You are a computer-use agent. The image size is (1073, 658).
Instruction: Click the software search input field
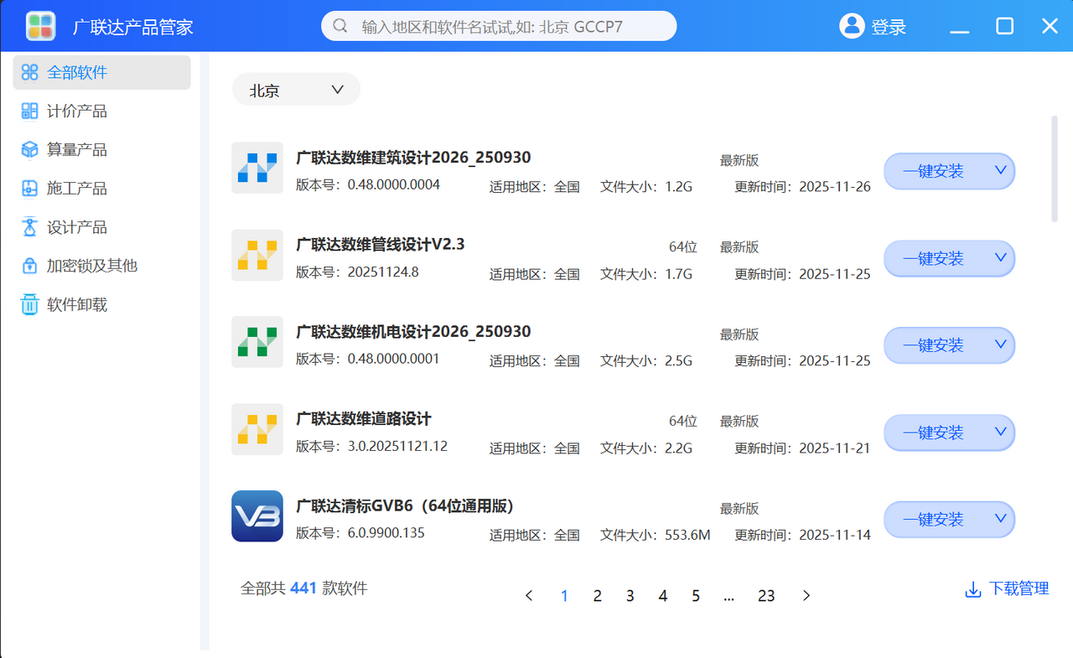498,26
